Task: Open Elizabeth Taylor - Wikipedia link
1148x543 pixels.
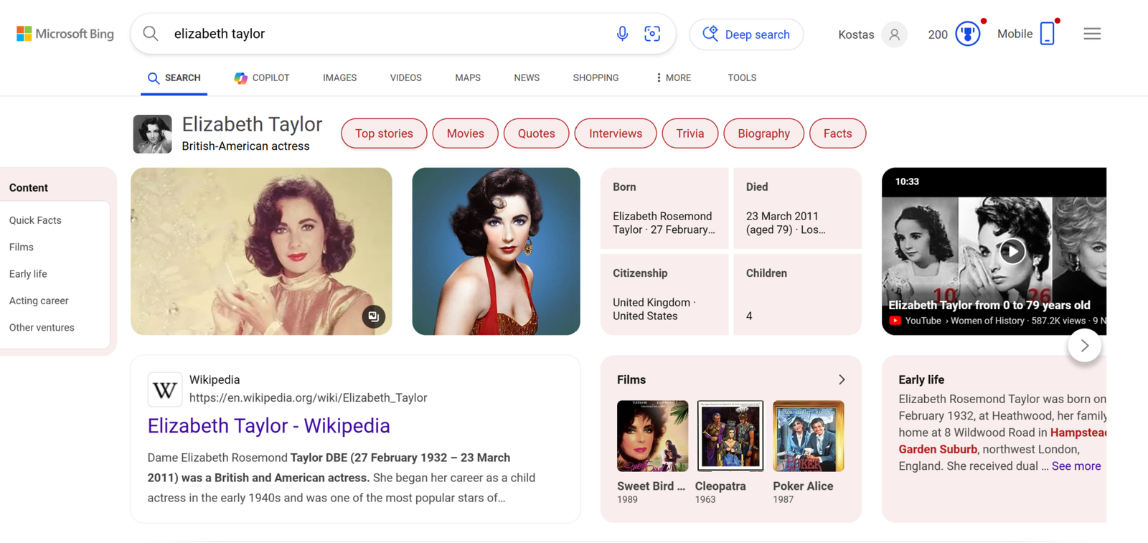Action: click(268, 425)
